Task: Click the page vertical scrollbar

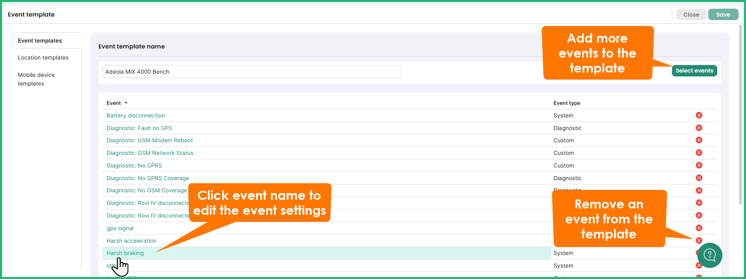Action: [x=740, y=114]
